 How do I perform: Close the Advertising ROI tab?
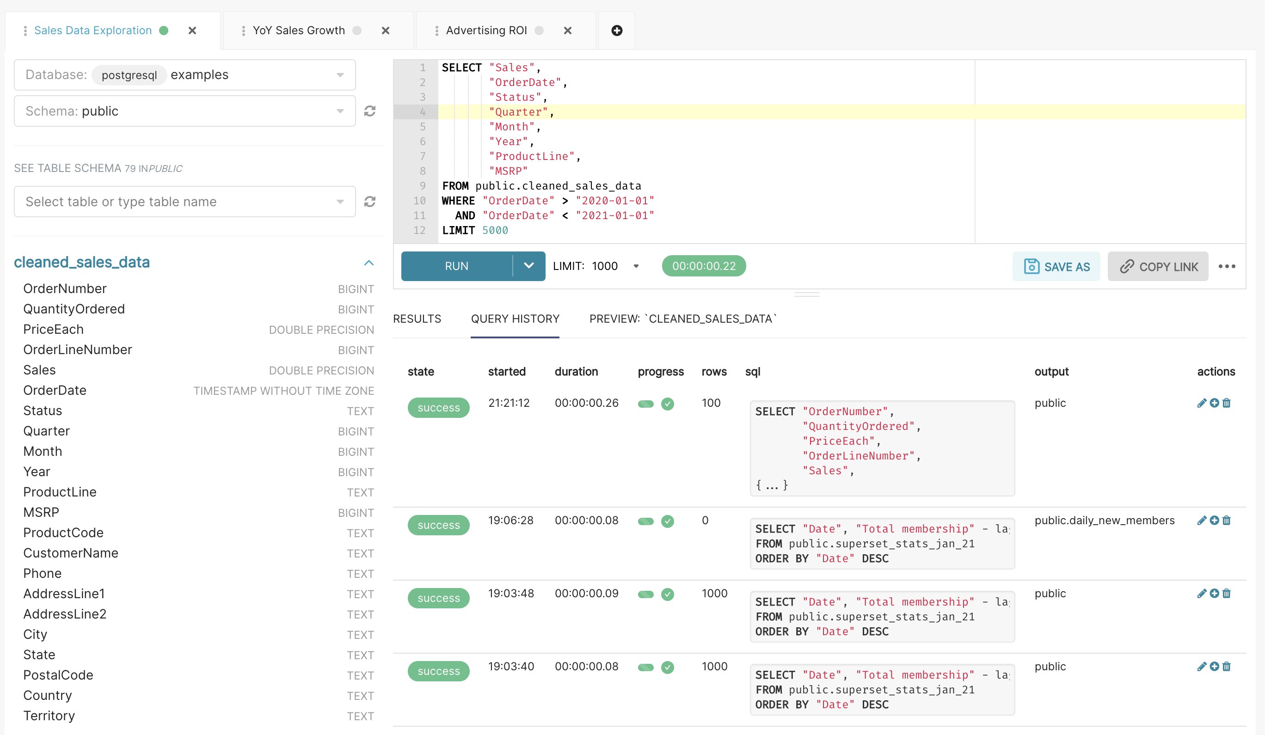567,31
